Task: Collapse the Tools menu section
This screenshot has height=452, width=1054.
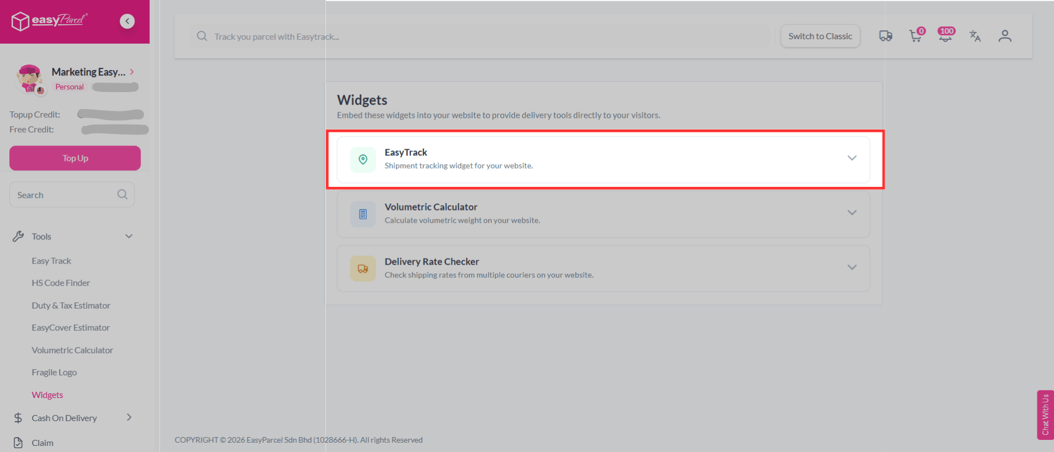Action: [x=129, y=236]
